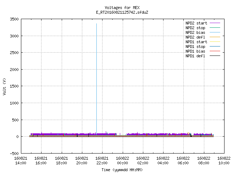231x173 pixels.
Task: Click the '160822 00:00' time tick label
Action: [122, 161]
